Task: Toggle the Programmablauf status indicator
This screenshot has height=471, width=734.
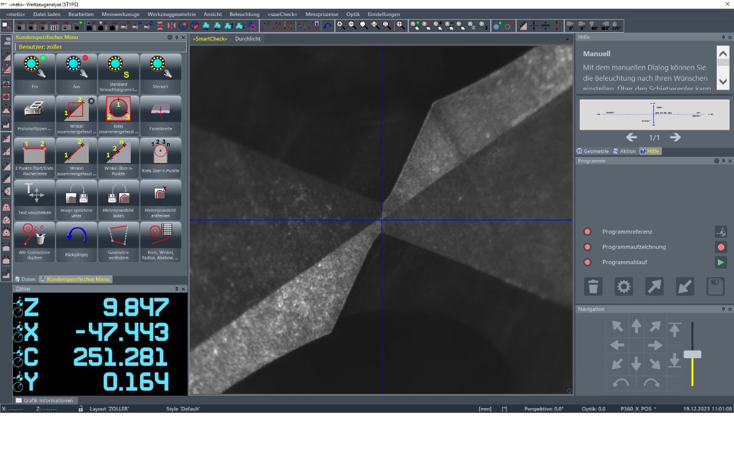Action: pyautogui.click(x=587, y=262)
